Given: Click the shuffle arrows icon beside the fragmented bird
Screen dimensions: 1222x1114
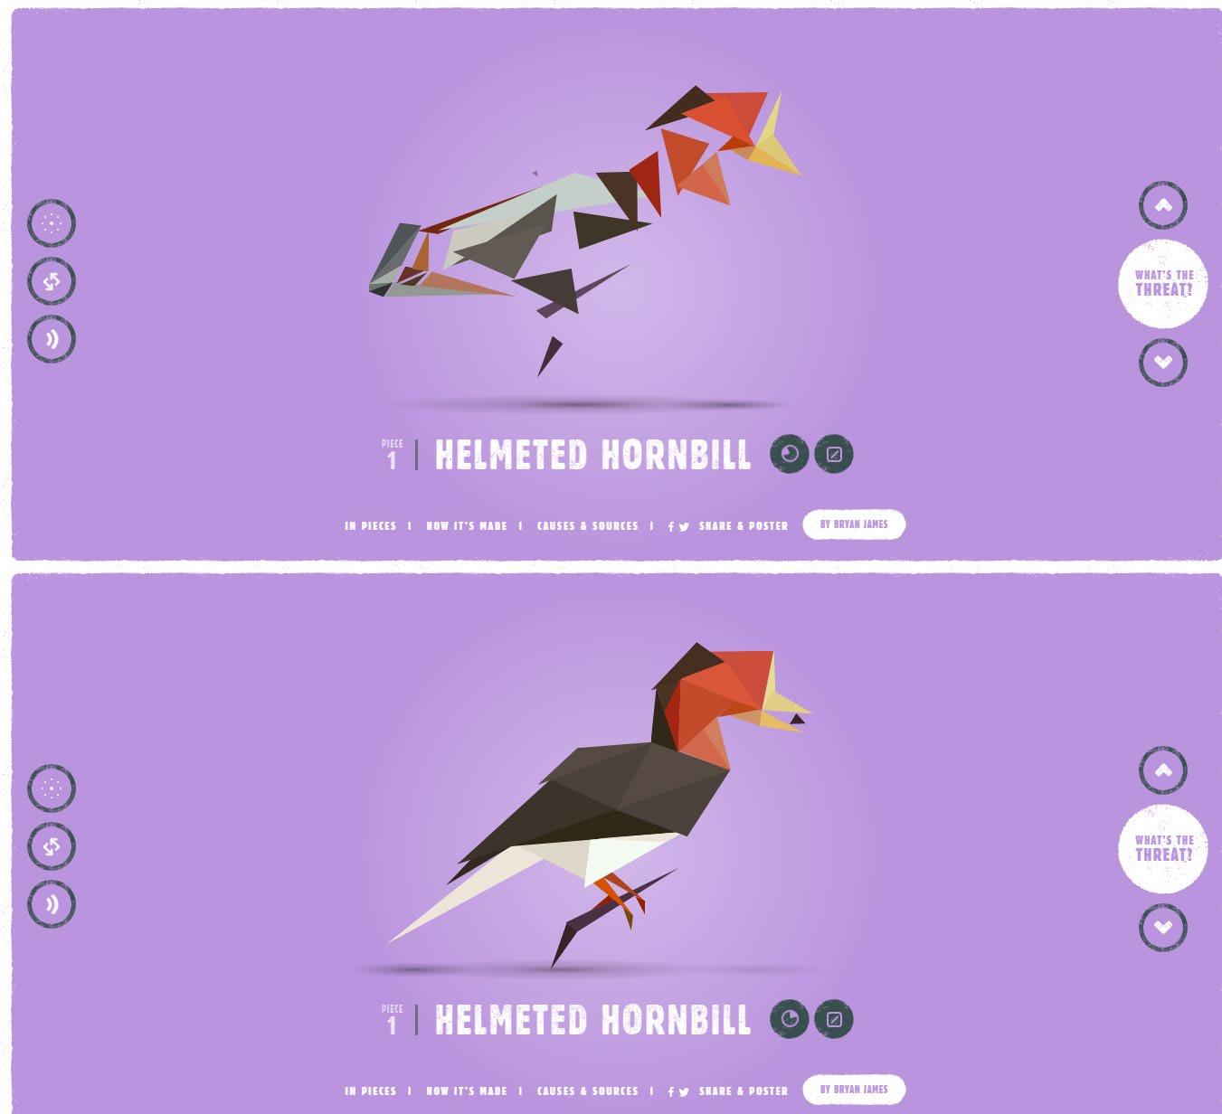Looking at the screenshot, I should pyautogui.click(x=52, y=281).
